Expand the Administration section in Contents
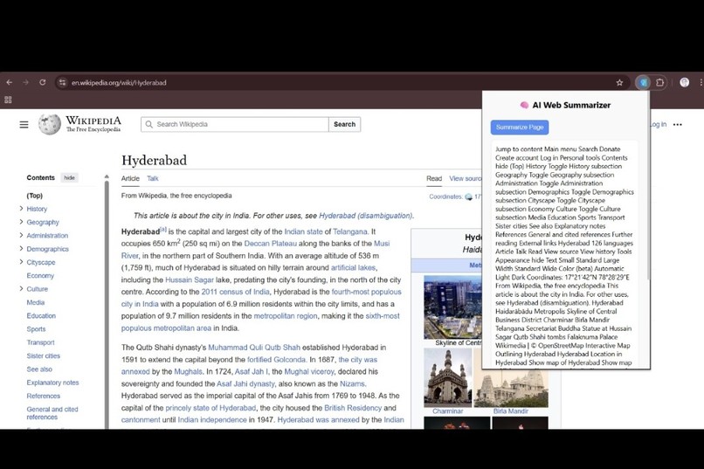Image resolution: width=704 pixels, height=469 pixels. coord(21,235)
